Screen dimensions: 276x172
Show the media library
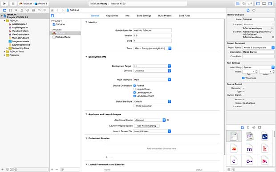click(x=260, y=128)
